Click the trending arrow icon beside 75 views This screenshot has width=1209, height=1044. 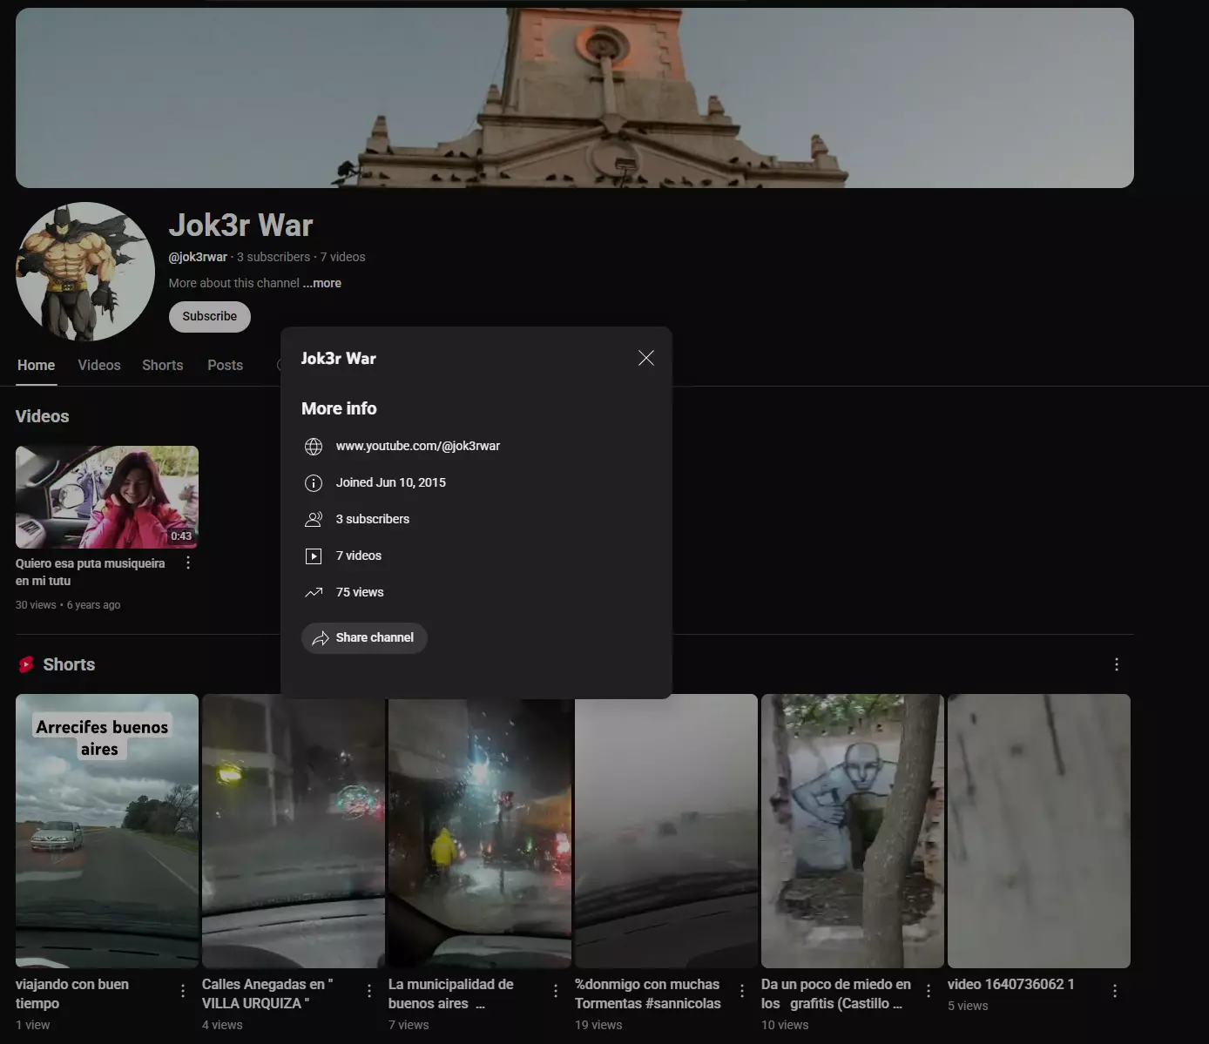[x=314, y=593]
